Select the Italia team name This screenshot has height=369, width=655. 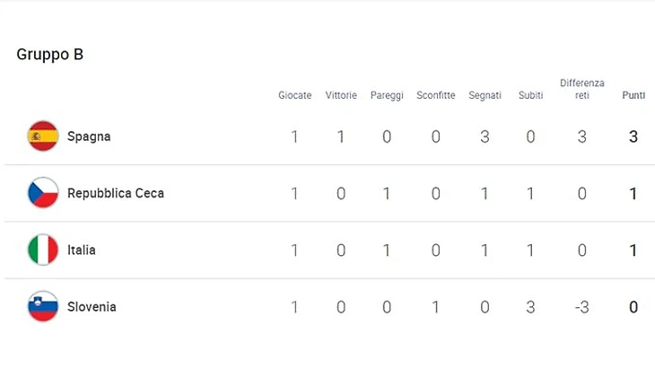[82, 250]
